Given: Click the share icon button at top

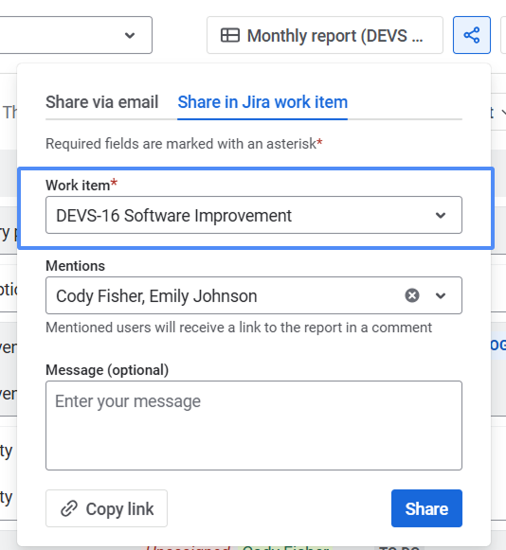Looking at the screenshot, I should pos(472,35).
